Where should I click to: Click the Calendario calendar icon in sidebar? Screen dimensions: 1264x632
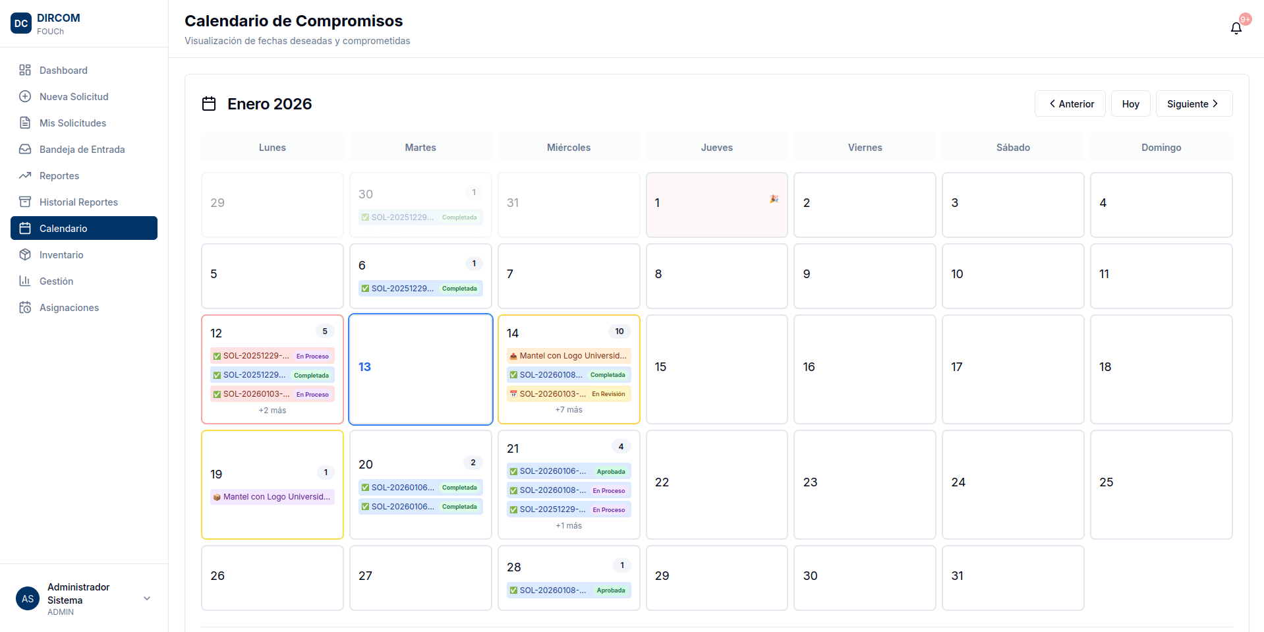pos(25,228)
